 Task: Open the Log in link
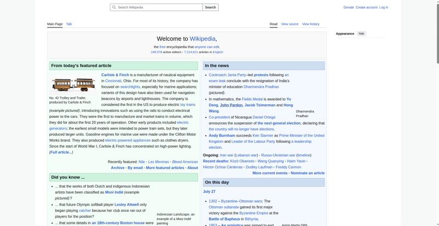384,8
